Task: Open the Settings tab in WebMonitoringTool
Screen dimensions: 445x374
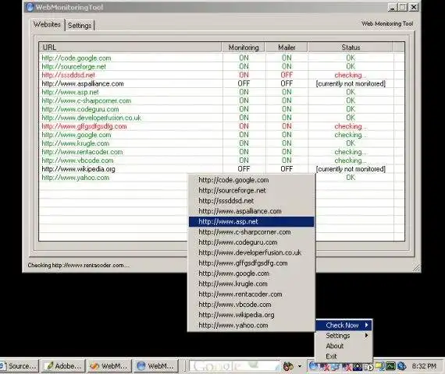Action: point(80,26)
